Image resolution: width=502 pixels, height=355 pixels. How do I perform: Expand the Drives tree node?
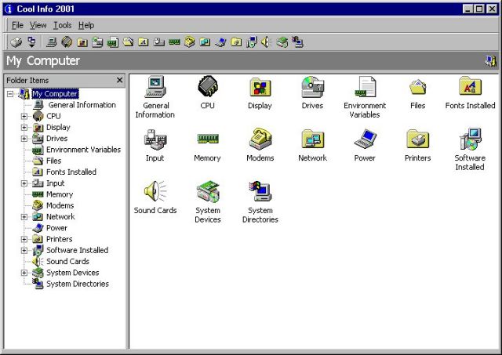pyautogui.click(x=24, y=139)
